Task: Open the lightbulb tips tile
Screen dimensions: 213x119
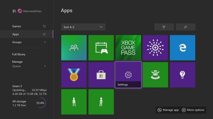Action: click(x=183, y=75)
